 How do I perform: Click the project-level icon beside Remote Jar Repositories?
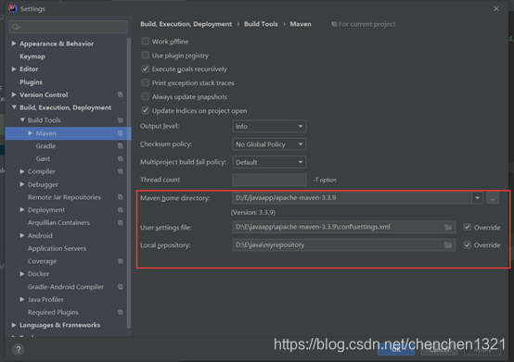(121, 197)
